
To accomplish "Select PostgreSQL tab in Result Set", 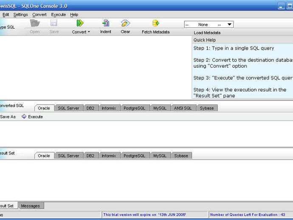I will [x=135, y=155].
